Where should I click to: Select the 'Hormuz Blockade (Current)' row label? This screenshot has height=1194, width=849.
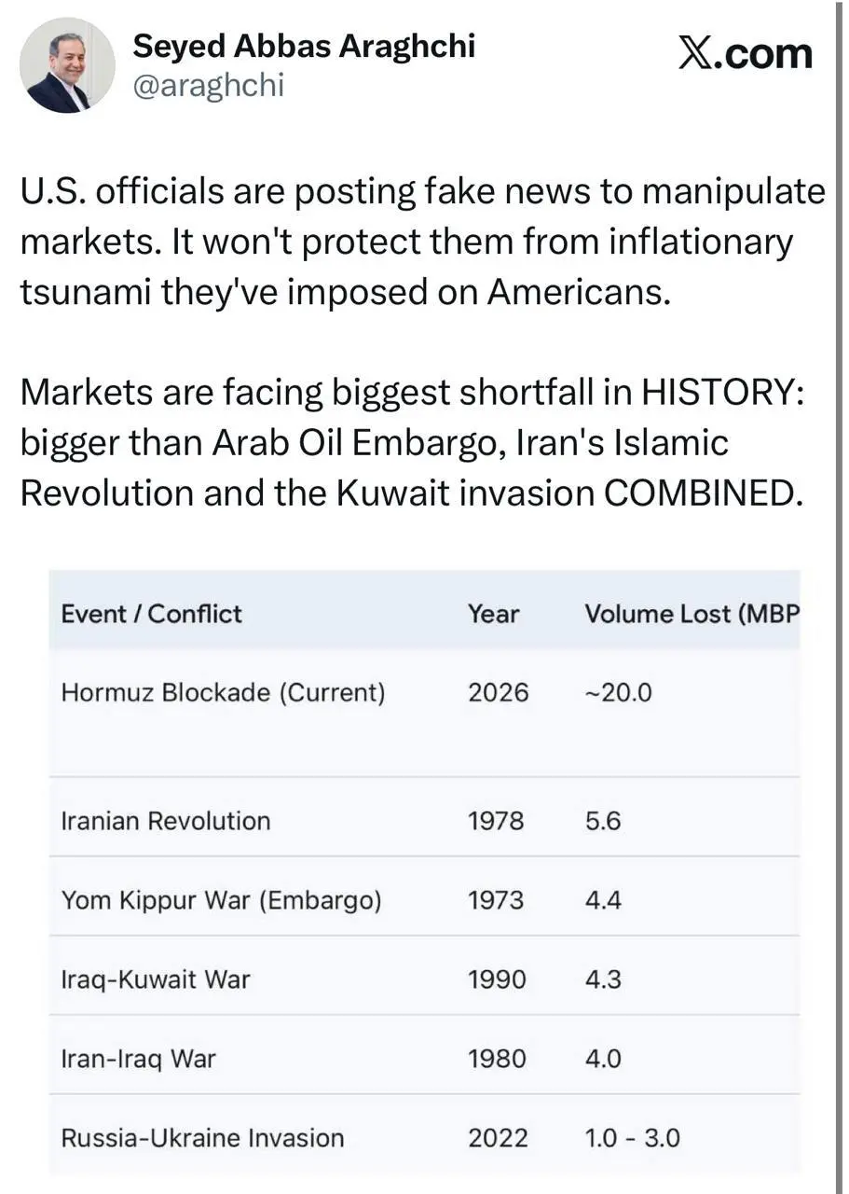223,692
